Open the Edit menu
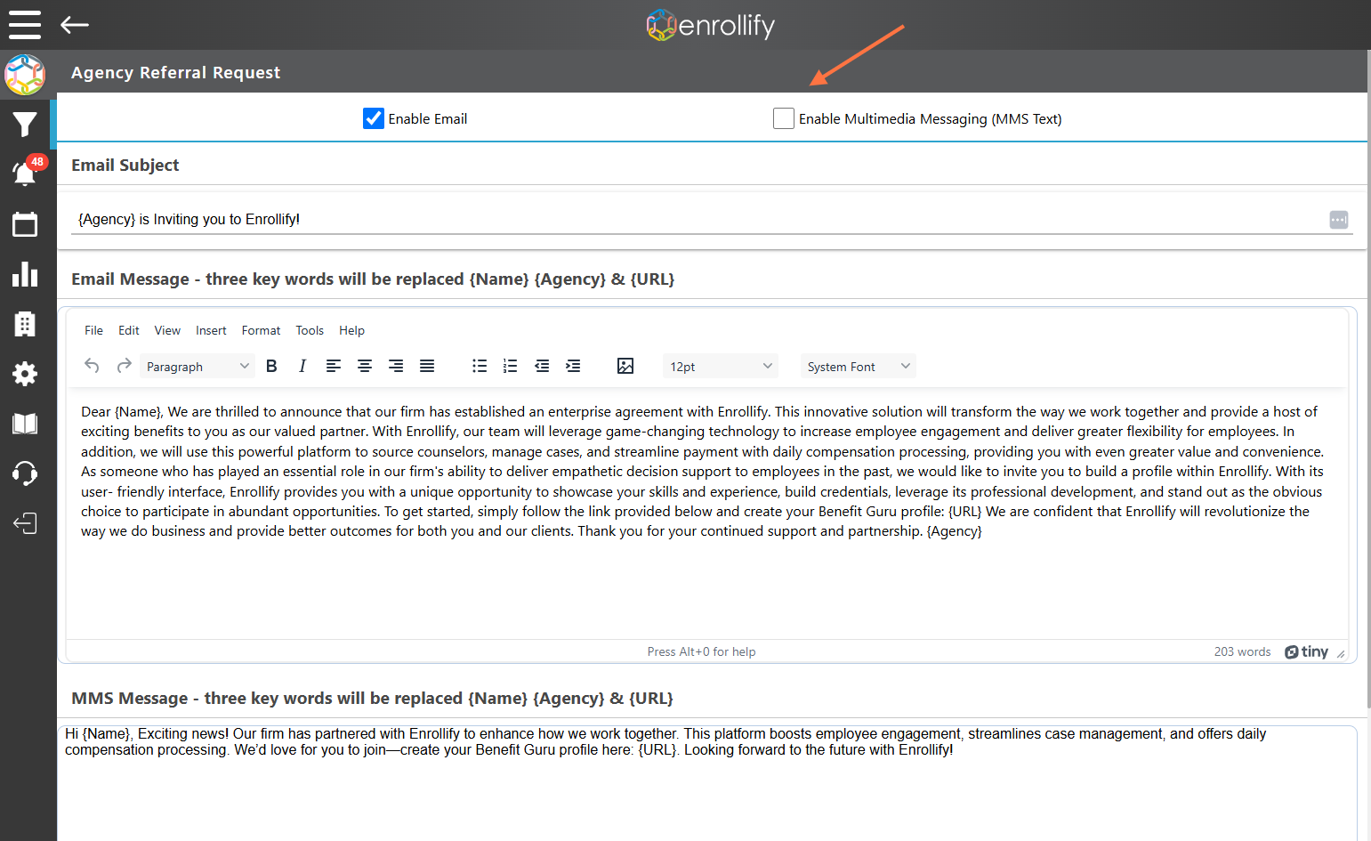The width and height of the screenshot is (1371, 841). pyautogui.click(x=129, y=330)
